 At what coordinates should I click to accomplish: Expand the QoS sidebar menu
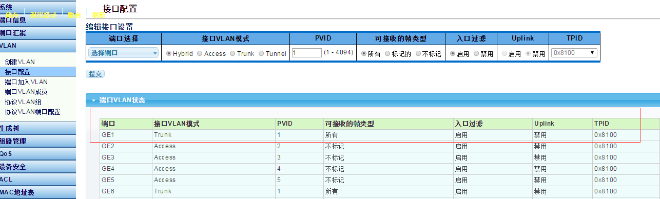click(x=38, y=154)
